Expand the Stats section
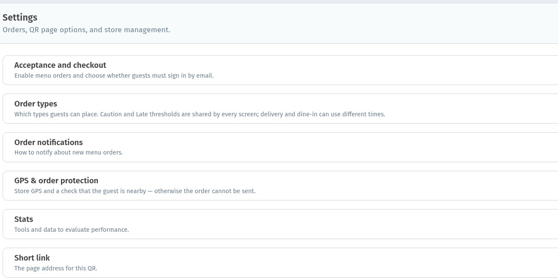Image resolution: width=558 pixels, height=279 pixels. pyautogui.click(x=280, y=224)
